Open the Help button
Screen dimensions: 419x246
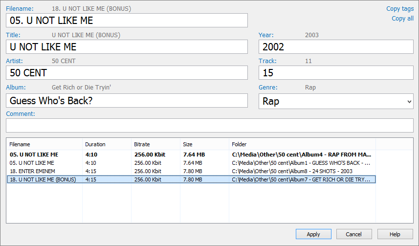click(395, 234)
